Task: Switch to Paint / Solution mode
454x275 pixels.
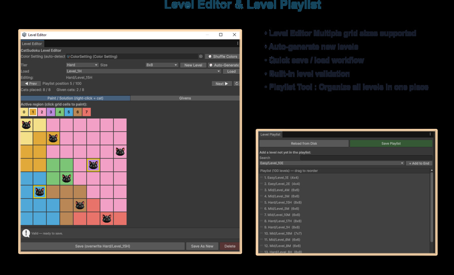Action: click(75, 98)
